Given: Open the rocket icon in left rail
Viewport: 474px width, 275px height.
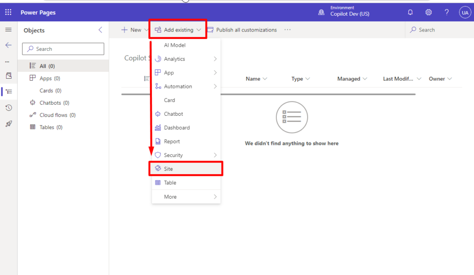Looking at the screenshot, I should click(x=9, y=124).
